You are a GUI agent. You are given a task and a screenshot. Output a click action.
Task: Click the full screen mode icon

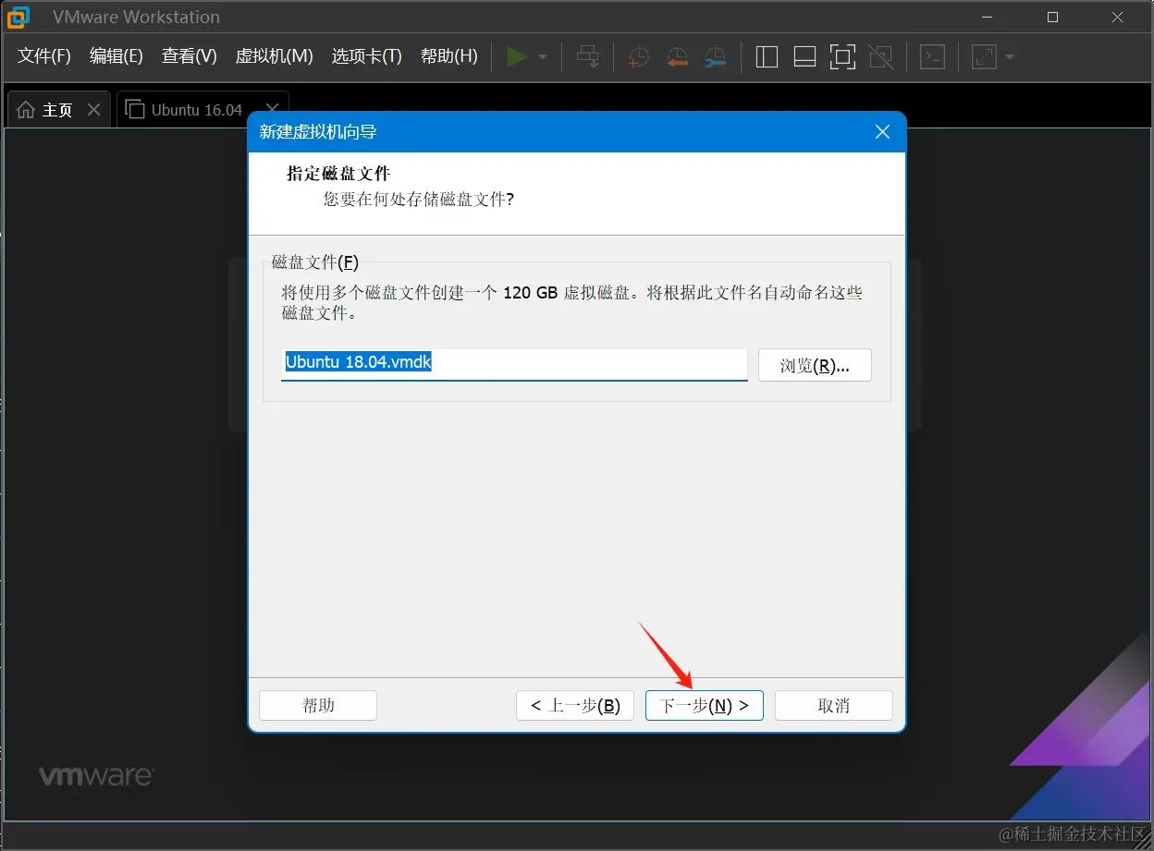842,56
